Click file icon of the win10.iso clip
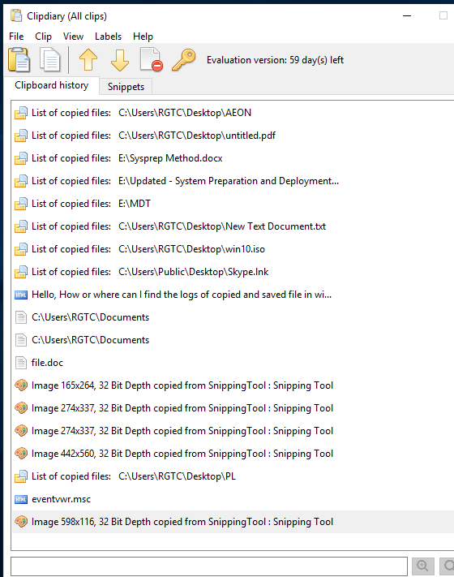The height and width of the screenshot is (577, 454). (x=21, y=249)
